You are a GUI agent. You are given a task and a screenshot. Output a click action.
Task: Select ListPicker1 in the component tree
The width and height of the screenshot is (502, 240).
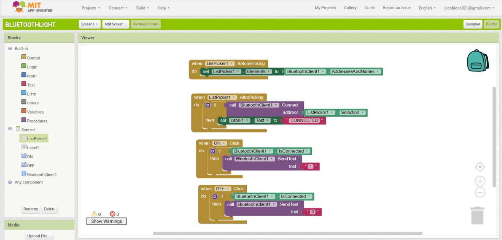coord(34,138)
